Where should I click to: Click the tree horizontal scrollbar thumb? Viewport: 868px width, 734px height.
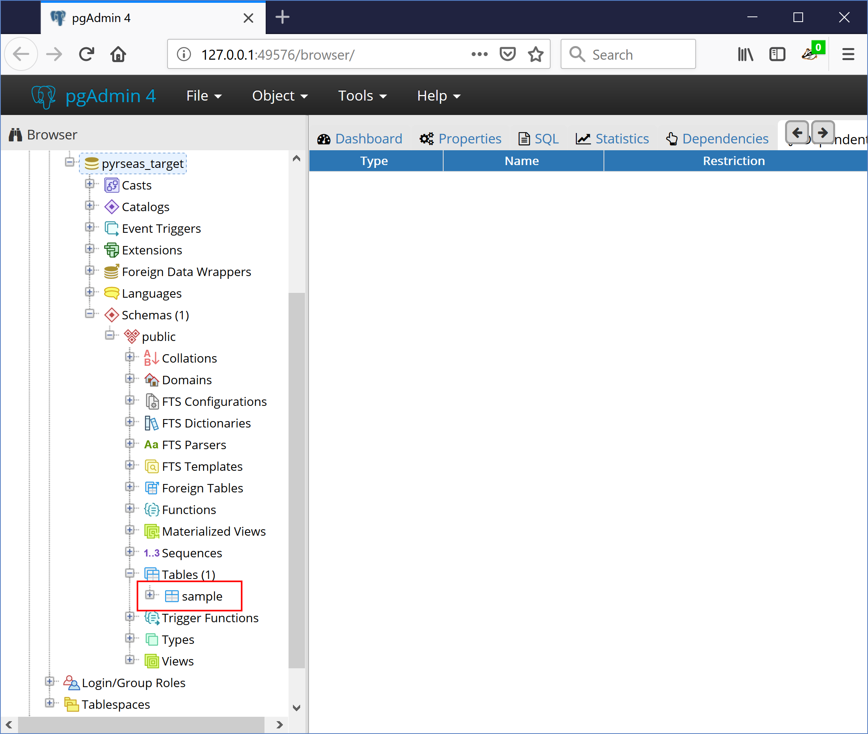pos(141,724)
